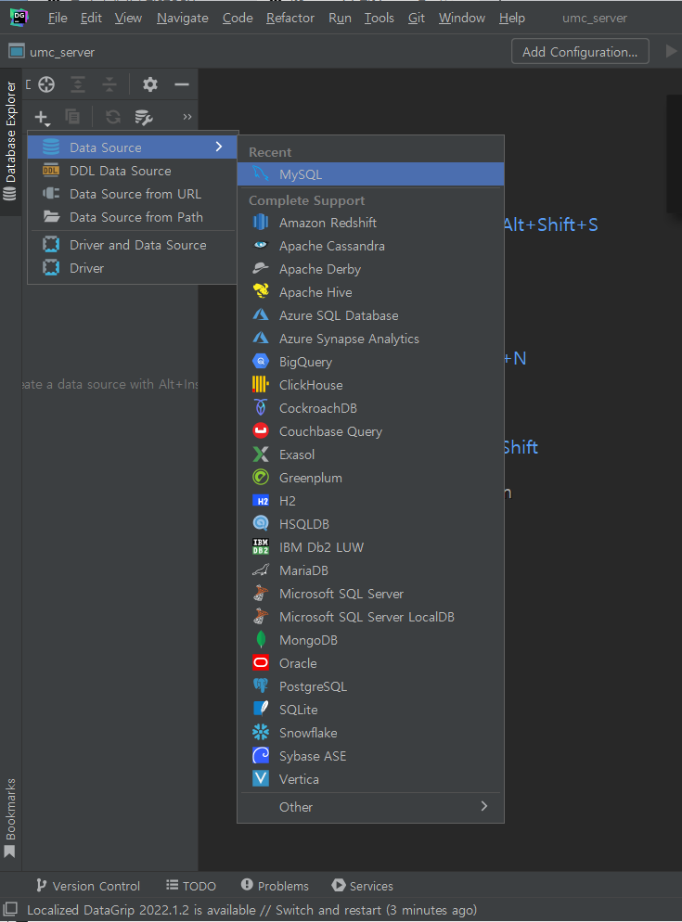
Task: Show more toolbar items double chevron
Action: click(x=187, y=117)
